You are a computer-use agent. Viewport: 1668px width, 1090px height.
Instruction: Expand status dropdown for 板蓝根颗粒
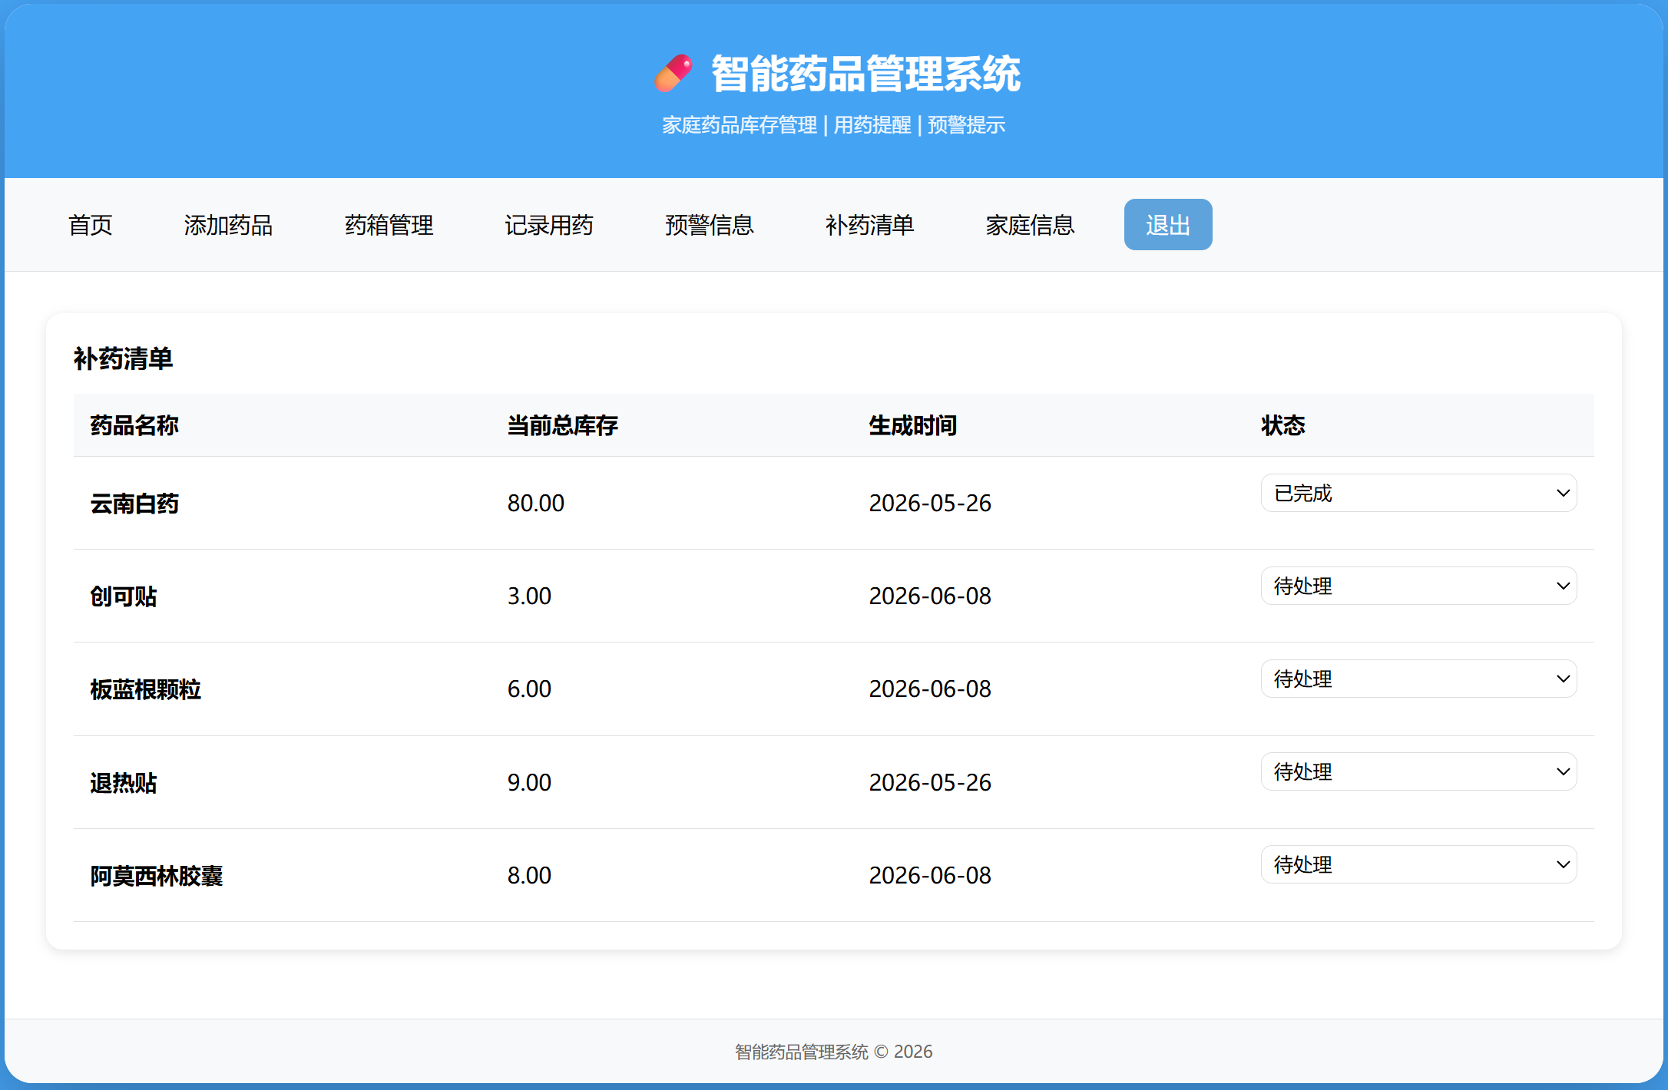coord(1418,679)
